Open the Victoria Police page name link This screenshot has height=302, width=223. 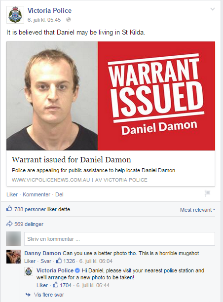(49, 10)
